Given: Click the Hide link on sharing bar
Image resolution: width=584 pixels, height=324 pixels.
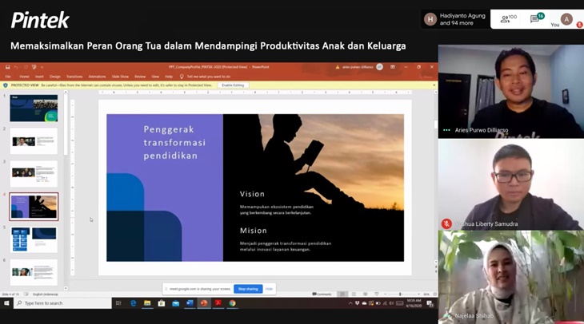Looking at the screenshot, I should pyautogui.click(x=269, y=289).
